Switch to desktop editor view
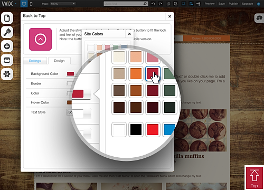The height and width of the screenshot is (190, 264). (x=24, y=4)
